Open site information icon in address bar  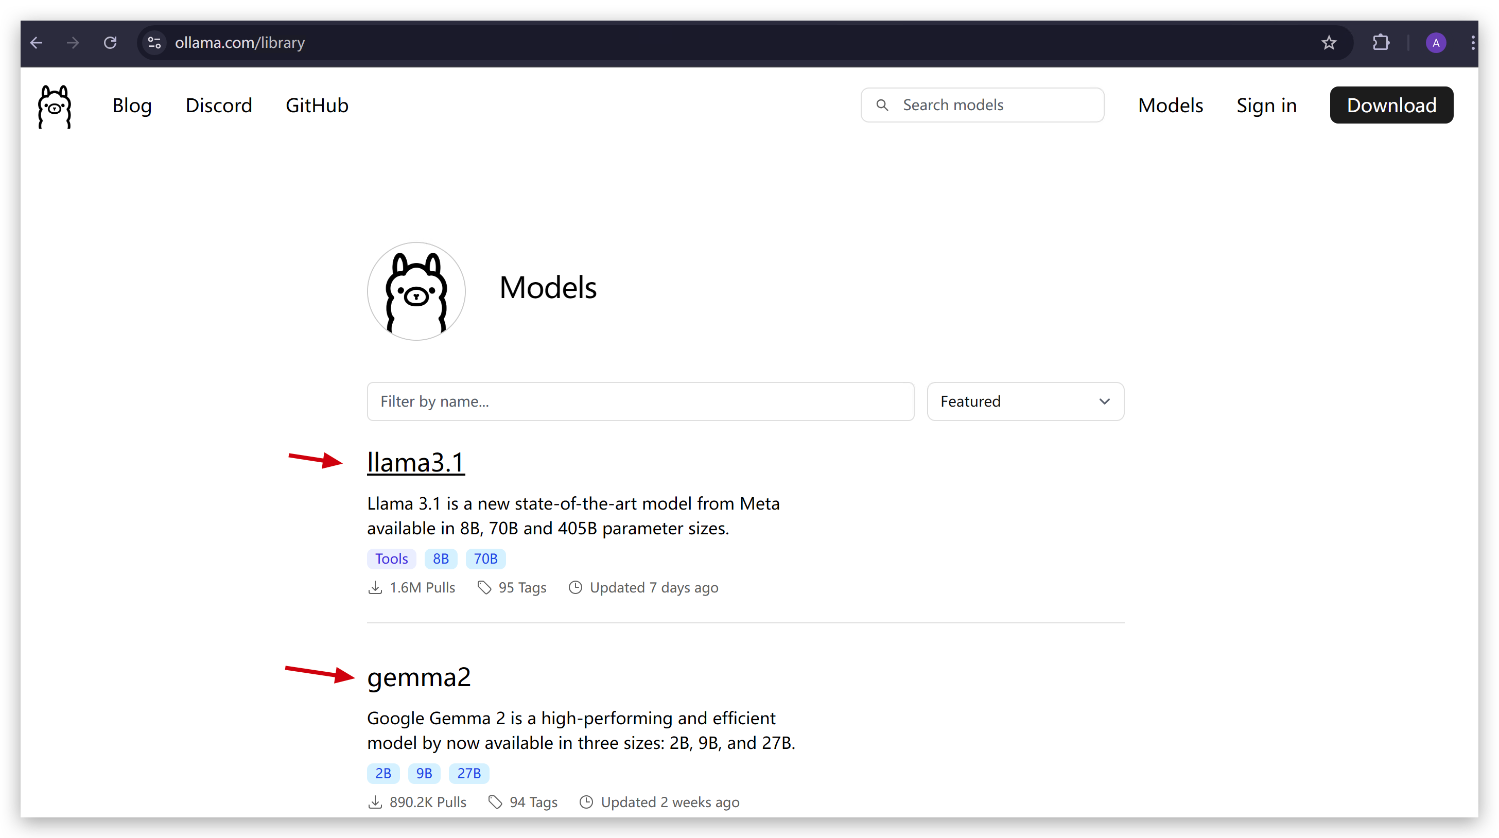pyautogui.click(x=154, y=43)
